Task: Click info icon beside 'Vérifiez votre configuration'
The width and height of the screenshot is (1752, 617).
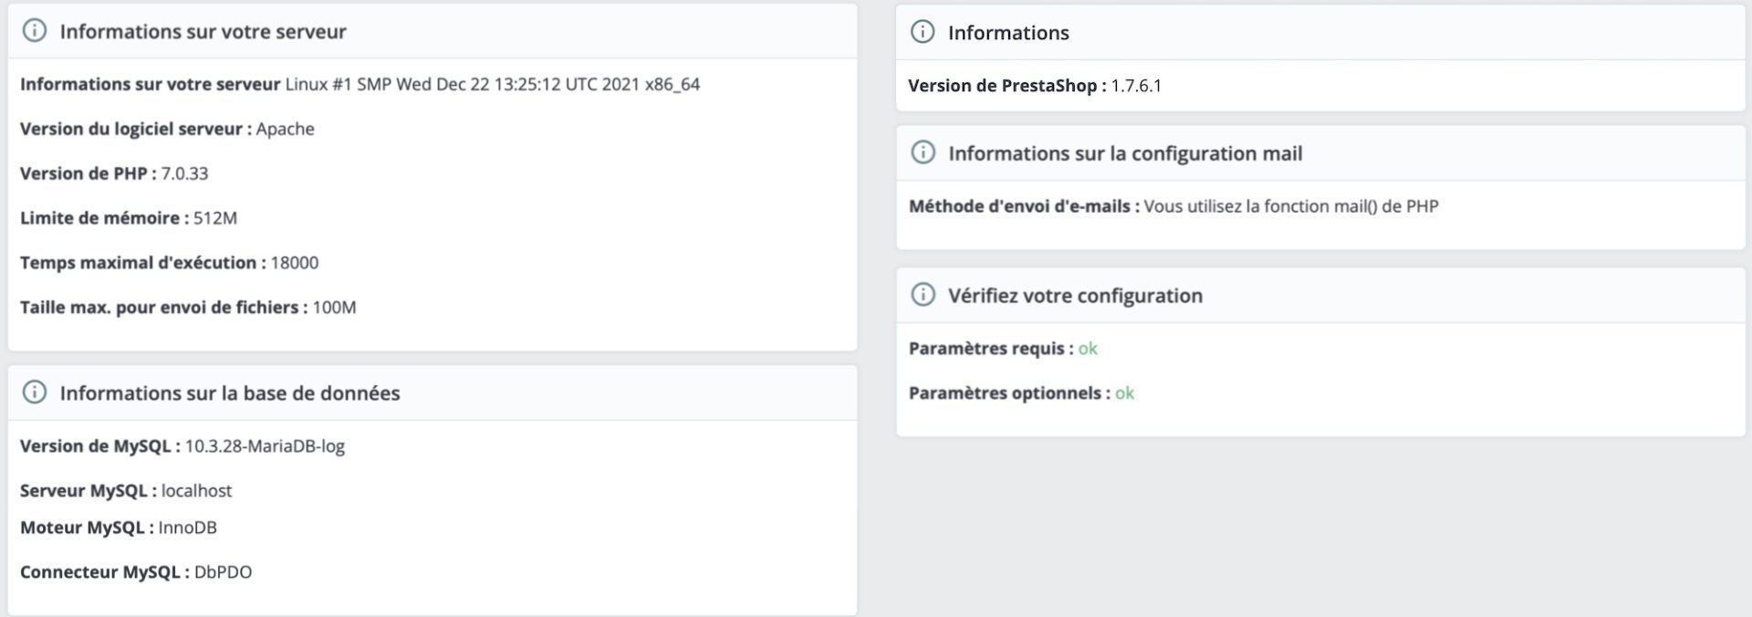Action: click(x=923, y=295)
